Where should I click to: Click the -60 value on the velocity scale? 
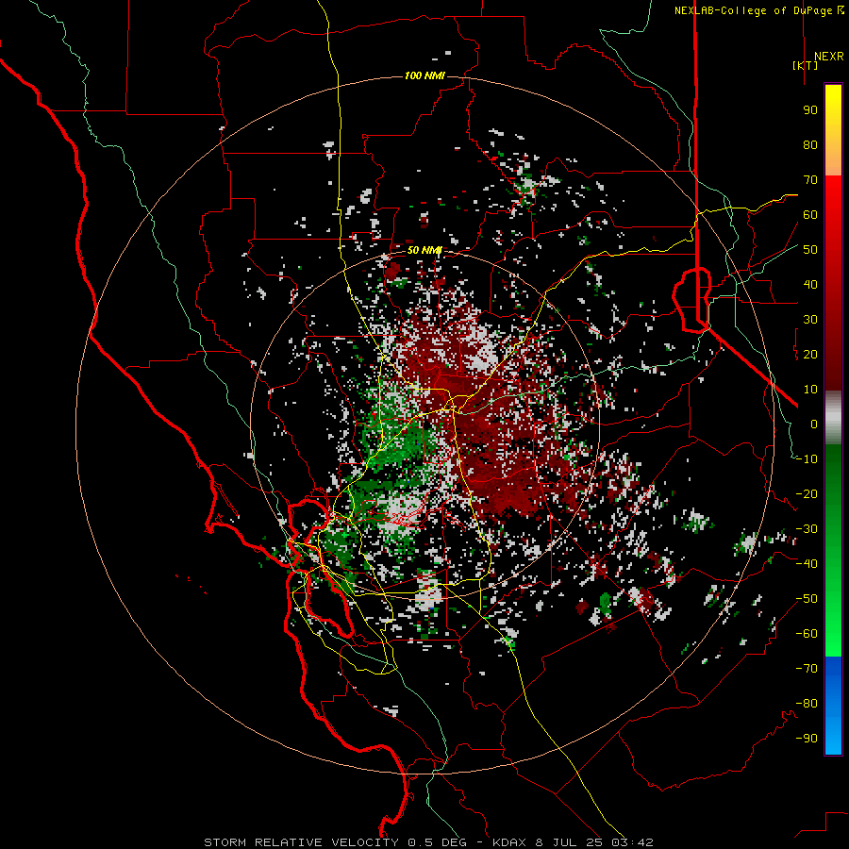click(x=807, y=634)
